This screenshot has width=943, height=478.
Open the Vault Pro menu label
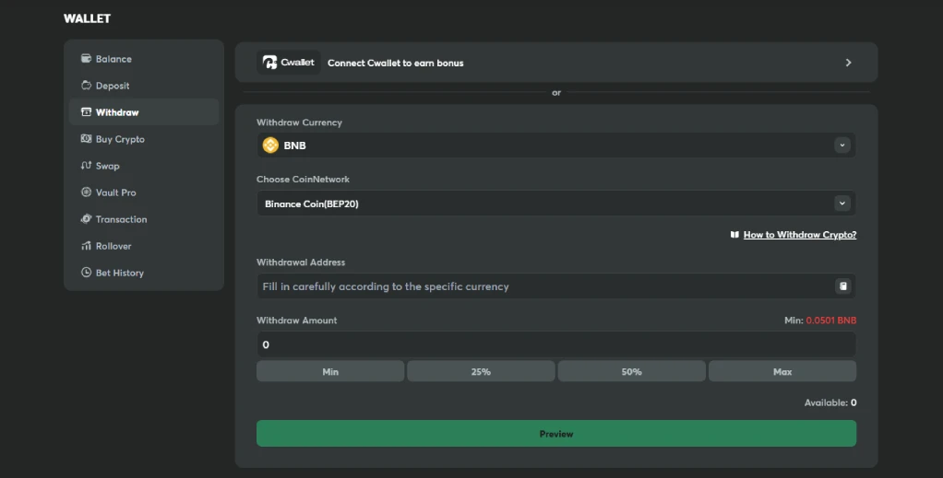click(x=116, y=192)
